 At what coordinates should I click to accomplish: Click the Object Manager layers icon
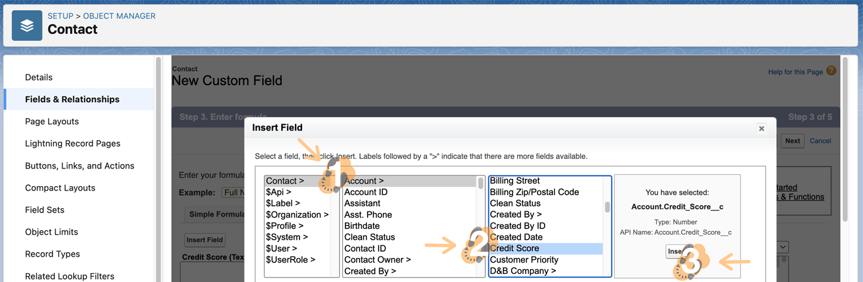(27, 26)
